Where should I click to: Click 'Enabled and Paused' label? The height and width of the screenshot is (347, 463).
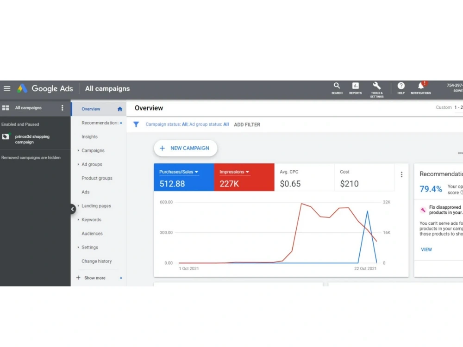tap(20, 124)
